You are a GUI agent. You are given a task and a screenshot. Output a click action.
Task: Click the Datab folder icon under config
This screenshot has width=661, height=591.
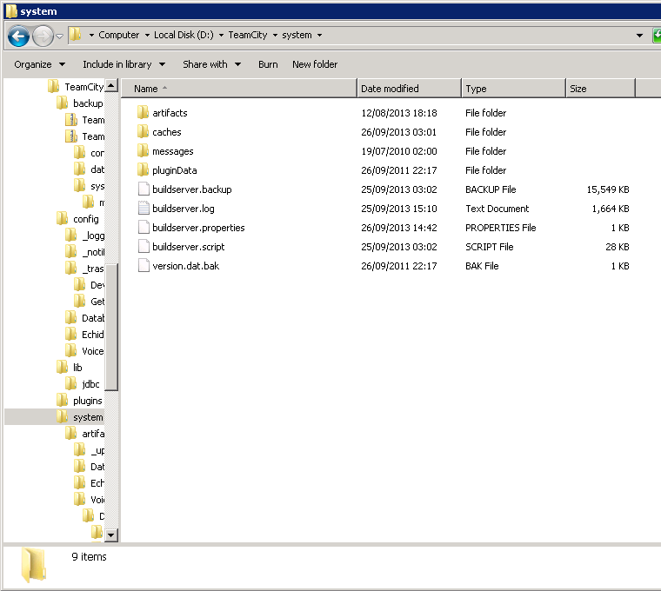point(70,317)
